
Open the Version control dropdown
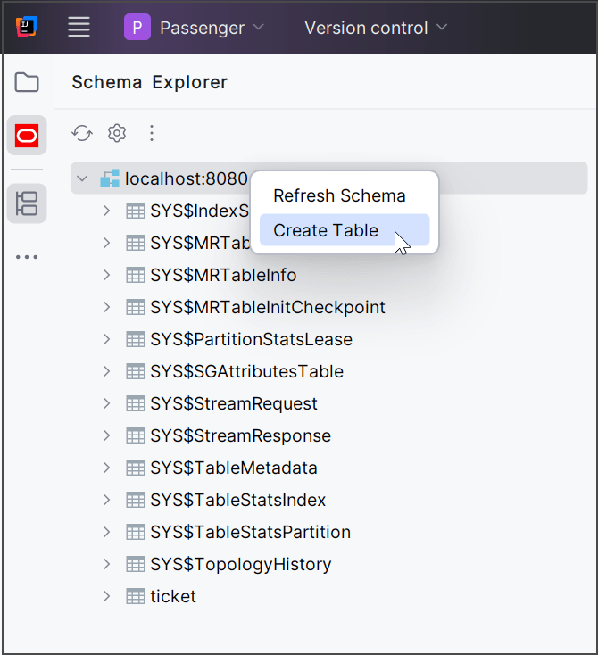[x=376, y=28]
